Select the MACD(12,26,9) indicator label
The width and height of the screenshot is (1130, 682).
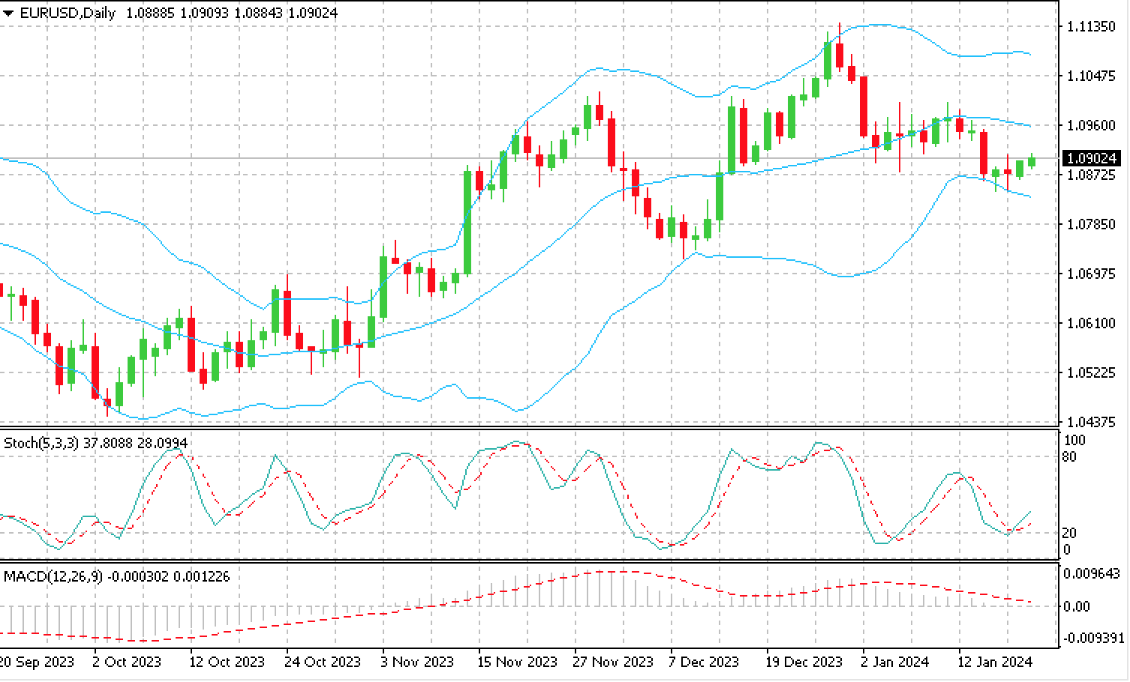53,576
